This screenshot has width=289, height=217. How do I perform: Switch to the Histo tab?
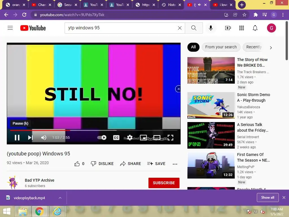pyautogui.click(x=171, y=5)
